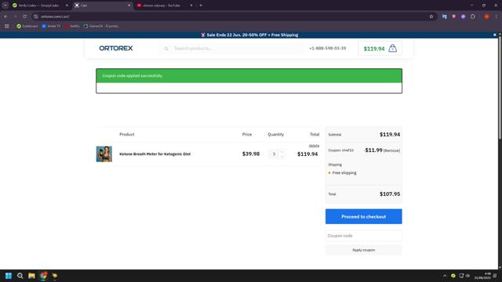
Task: Click the pink extension icon in toolbar
Action: click(x=453, y=16)
